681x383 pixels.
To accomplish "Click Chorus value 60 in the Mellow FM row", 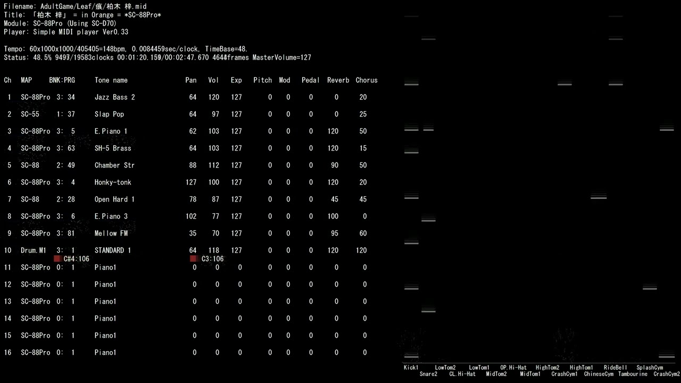I will 363,234.
